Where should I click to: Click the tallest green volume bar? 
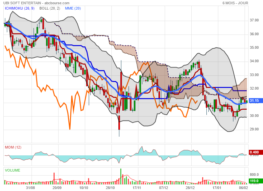[x=121, y=177]
